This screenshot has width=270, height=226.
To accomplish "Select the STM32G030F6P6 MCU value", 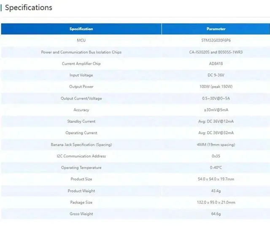I will point(216,40).
